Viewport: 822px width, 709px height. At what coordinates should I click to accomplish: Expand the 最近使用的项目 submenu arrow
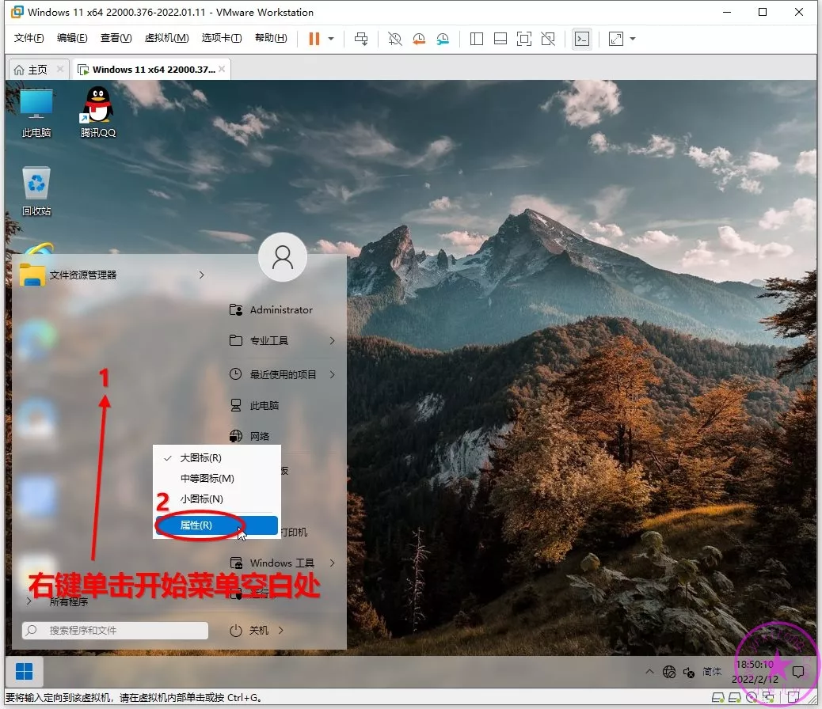(333, 374)
